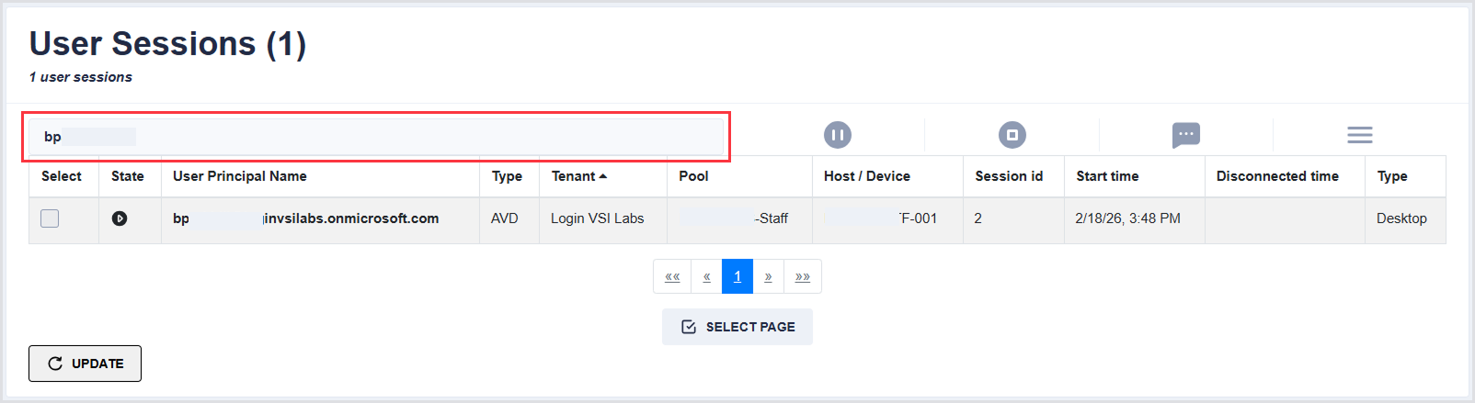Viewport: 1475px width, 403px height.
Task: Go to previous page of results
Action: (x=706, y=276)
